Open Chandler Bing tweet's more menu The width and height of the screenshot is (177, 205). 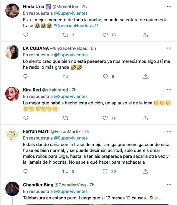[x=169, y=185]
